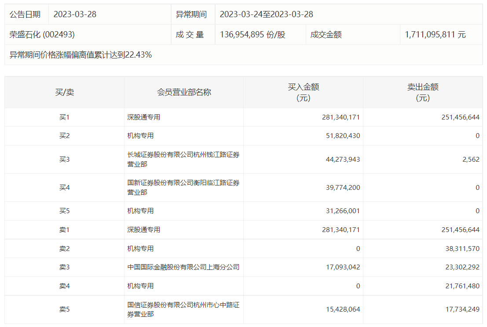Open 深股通专用 in the 买1 row
This screenshot has width=487, height=327.
144,117
